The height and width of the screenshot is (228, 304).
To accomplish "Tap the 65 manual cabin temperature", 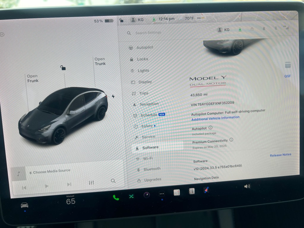I will (71, 202).
